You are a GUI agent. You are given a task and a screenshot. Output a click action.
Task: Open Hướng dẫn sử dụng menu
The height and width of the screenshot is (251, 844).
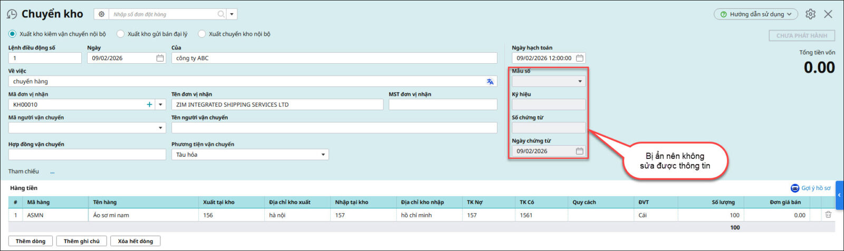pos(755,14)
